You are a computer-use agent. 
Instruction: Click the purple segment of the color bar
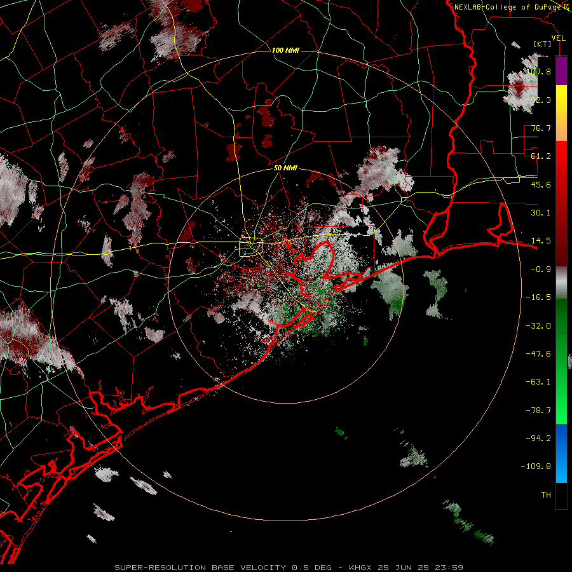[561, 71]
